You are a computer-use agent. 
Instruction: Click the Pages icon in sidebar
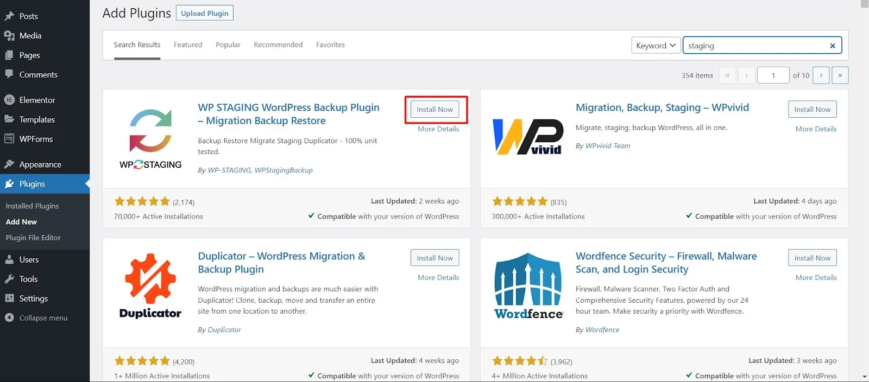(9, 55)
